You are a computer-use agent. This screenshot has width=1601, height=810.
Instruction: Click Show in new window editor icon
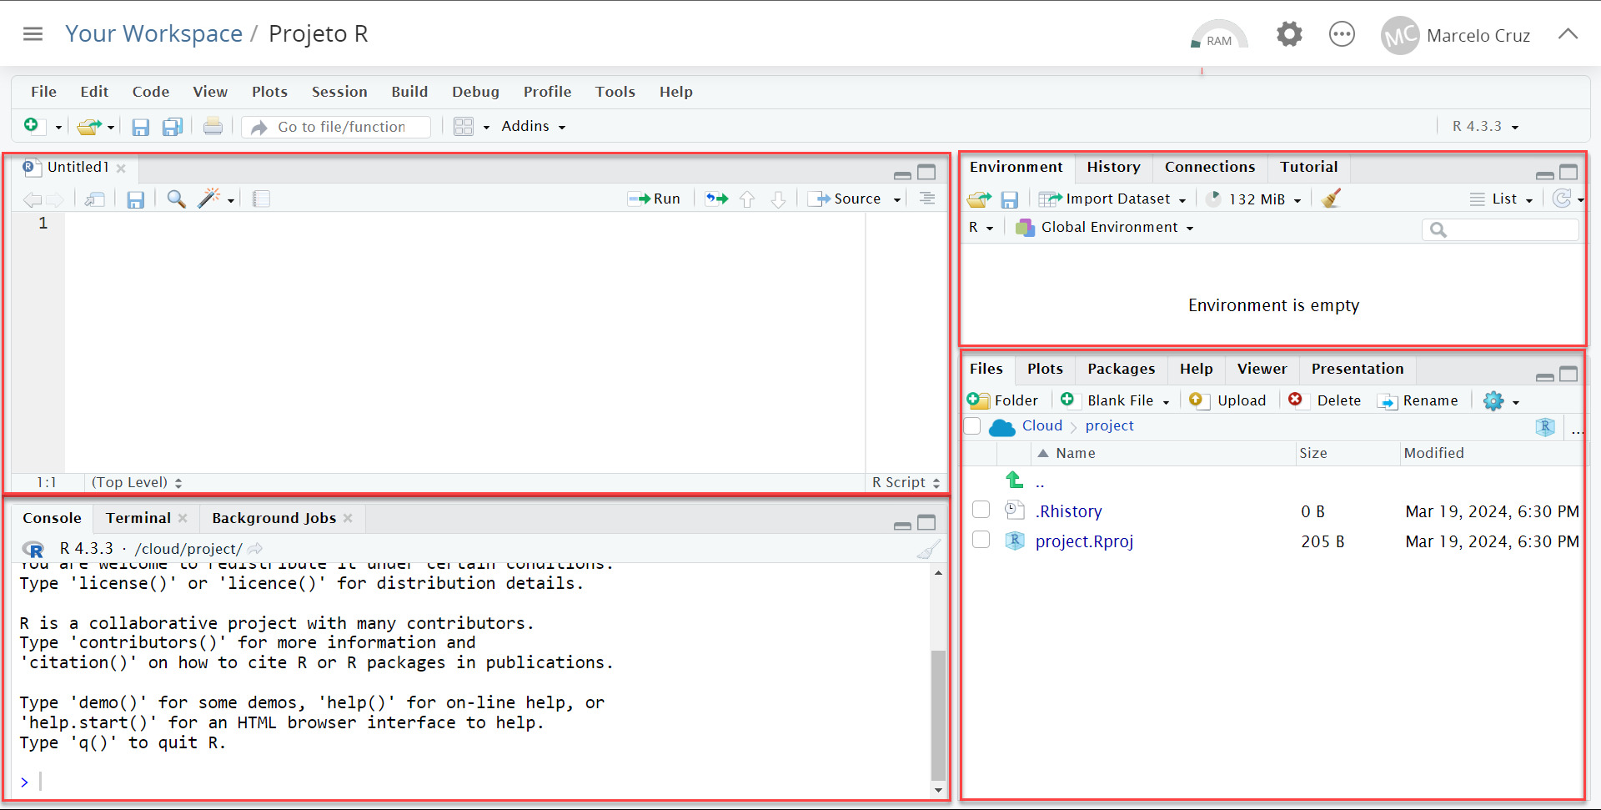(94, 199)
